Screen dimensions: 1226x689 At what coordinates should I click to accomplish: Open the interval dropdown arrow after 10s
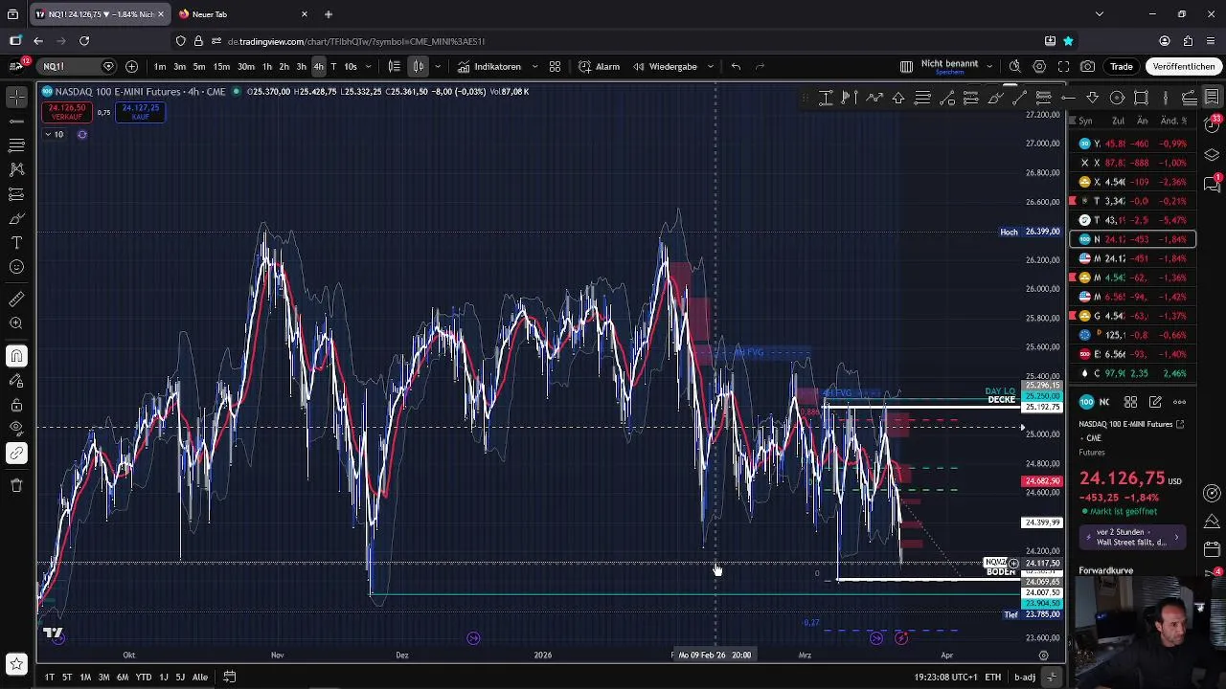coord(368,66)
